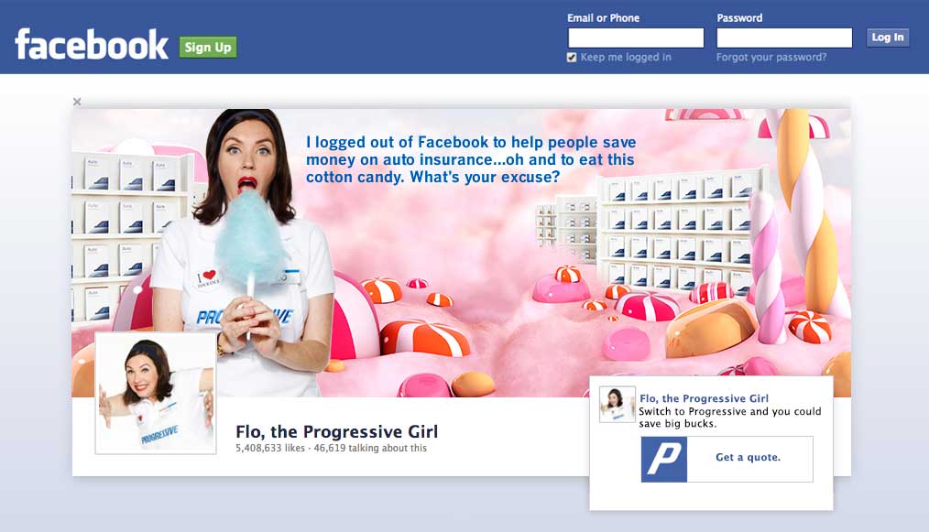Open the Forgot your password link
This screenshot has height=532, width=929.
click(x=771, y=58)
